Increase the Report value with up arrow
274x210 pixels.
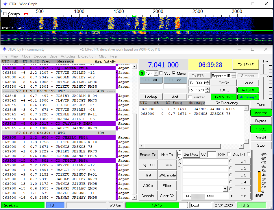(233, 74)
